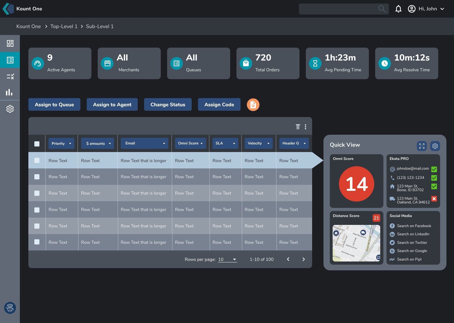Click the Avg Resolve Time clock icon

pos(385,63)
